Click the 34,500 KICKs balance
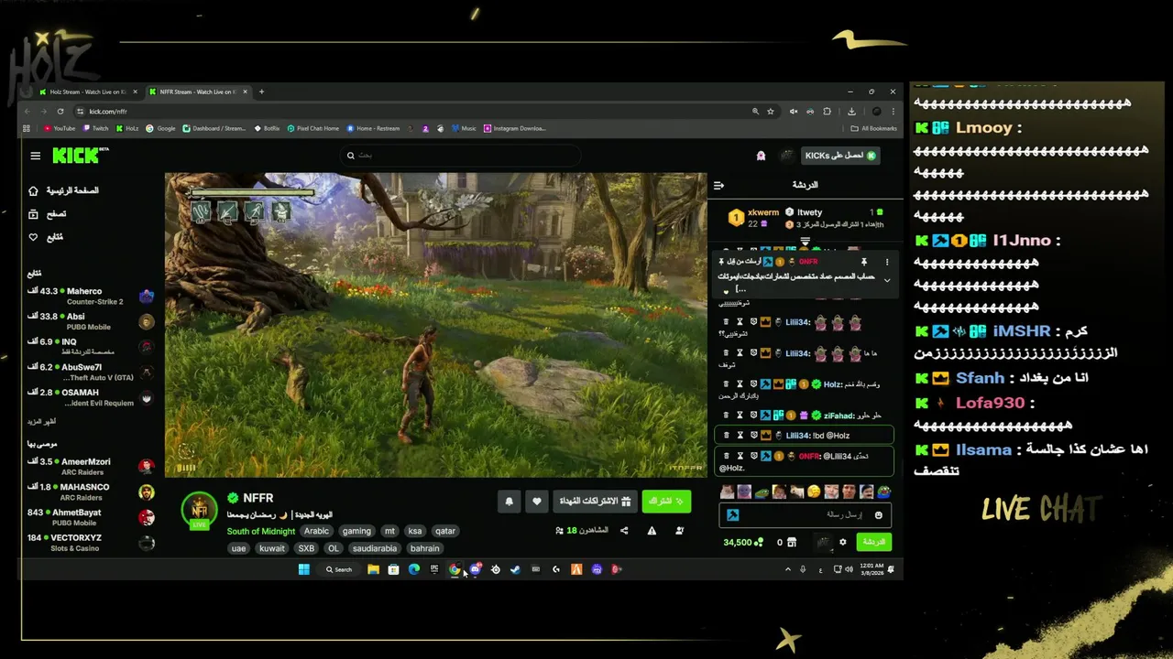Image resolution: width=1173 pixels, height=659 pixels. click(x=742, y=542)
